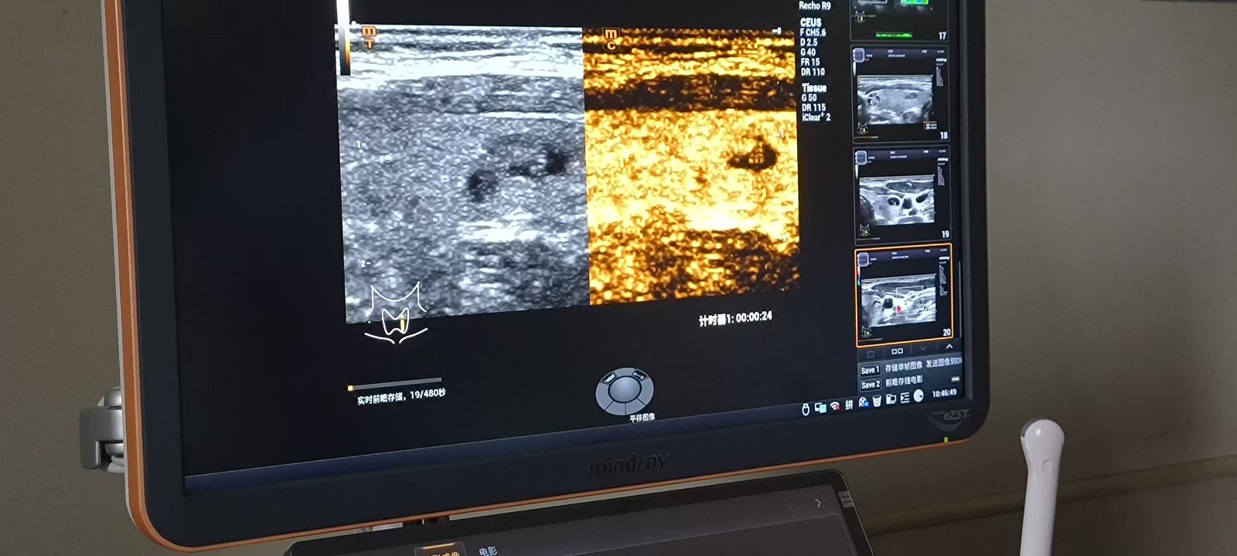Open thumbnail number 18
The image size is (1237, 556).
point(901,93)
